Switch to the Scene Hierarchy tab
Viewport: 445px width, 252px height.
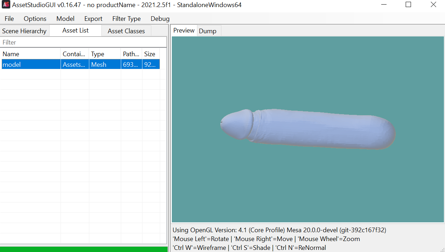tap(24, 31)
